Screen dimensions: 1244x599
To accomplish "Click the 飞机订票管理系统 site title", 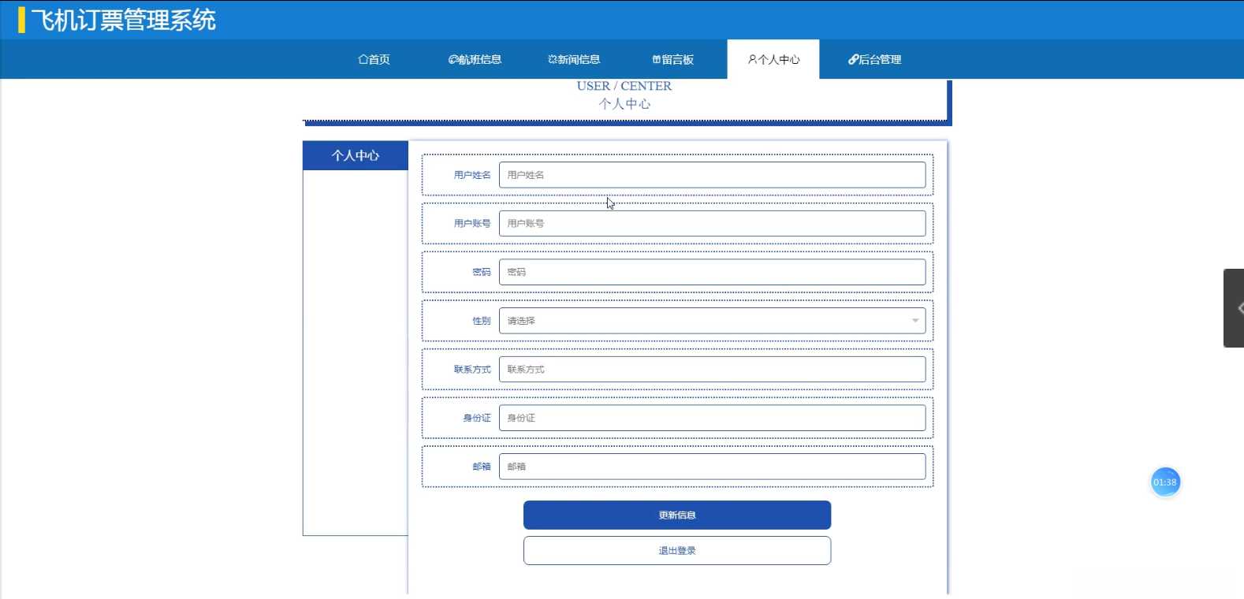I will click(124, 20).
